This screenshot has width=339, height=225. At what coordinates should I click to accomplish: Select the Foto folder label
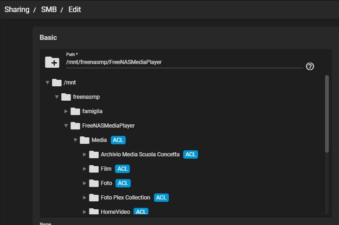pyautogui.click(x=106, y=183)
